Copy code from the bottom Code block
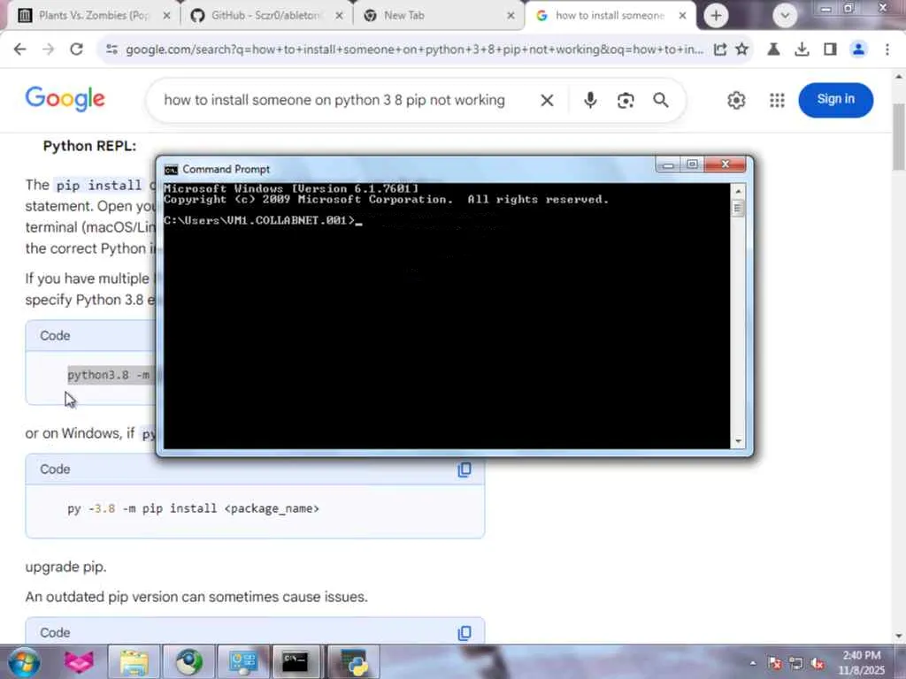Screen dimensions: 906x679 [464, 633]
